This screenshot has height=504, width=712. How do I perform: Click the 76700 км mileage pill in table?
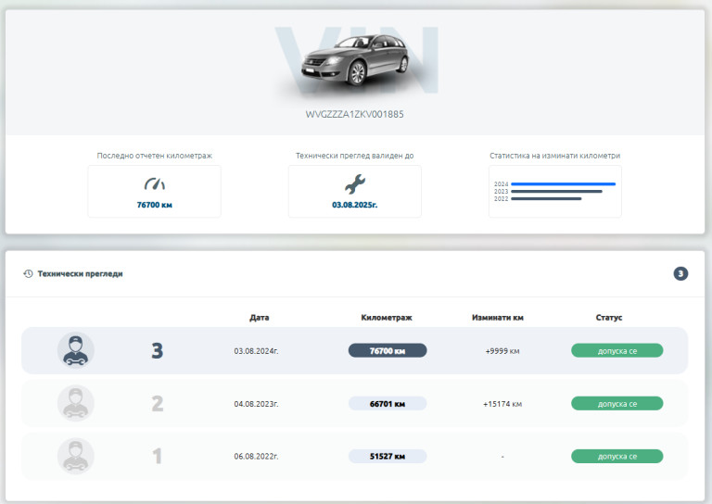pos(388,350)
